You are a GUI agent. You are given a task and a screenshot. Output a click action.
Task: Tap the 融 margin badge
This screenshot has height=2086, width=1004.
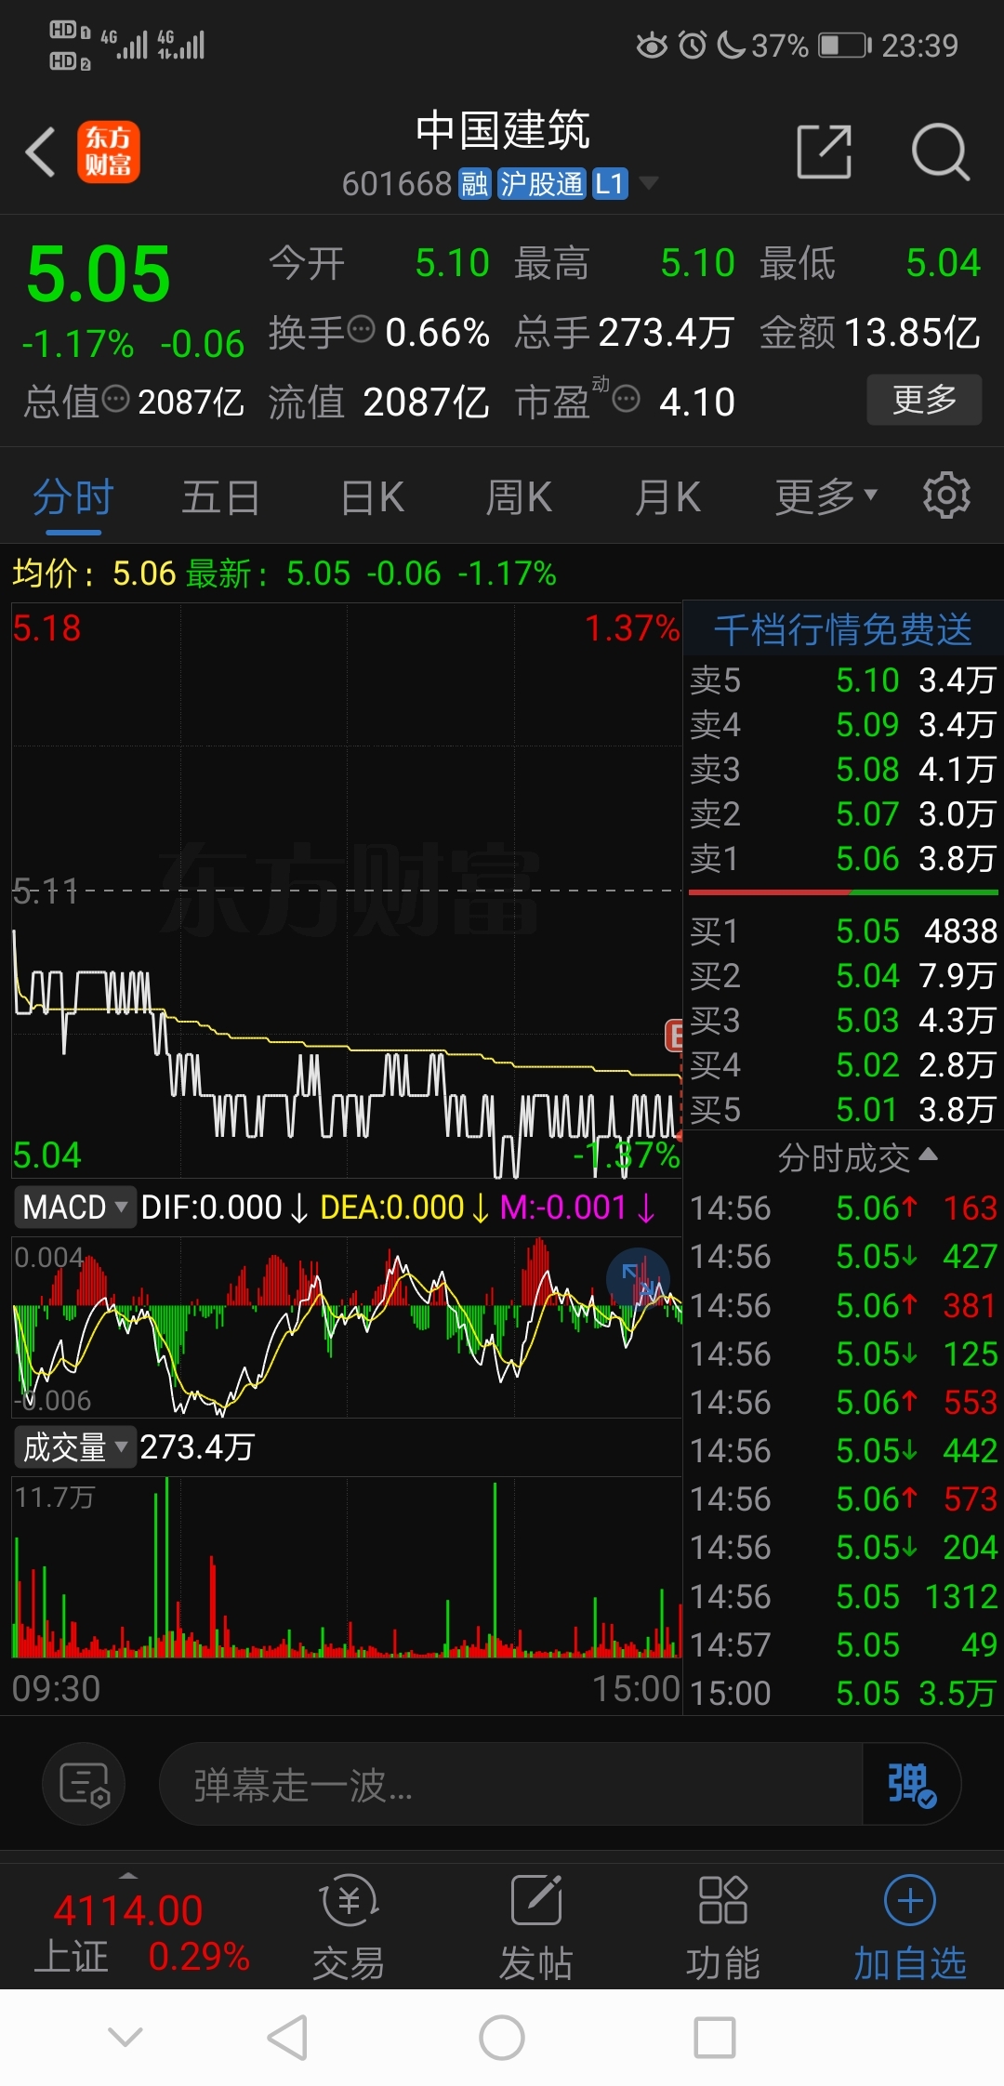(474, 184)
